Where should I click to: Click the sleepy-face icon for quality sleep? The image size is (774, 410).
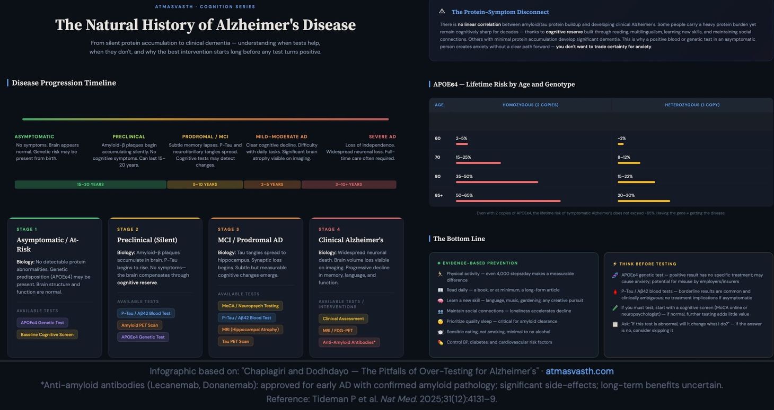439,322
